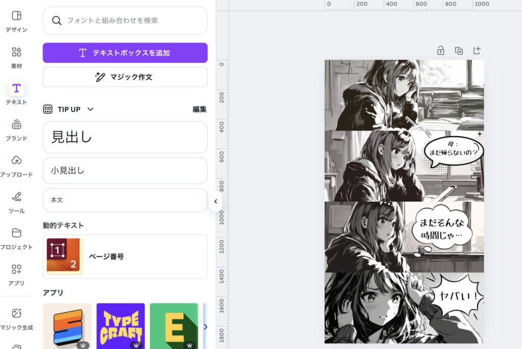
Task: Expand the TIP UP brand kit dropdown
Action: (91, 109)
